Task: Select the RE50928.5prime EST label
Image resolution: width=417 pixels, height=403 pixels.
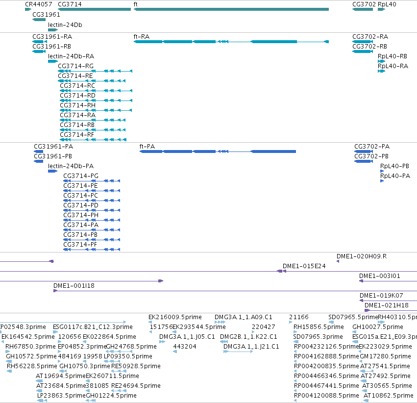Action: tap(136, 367)
